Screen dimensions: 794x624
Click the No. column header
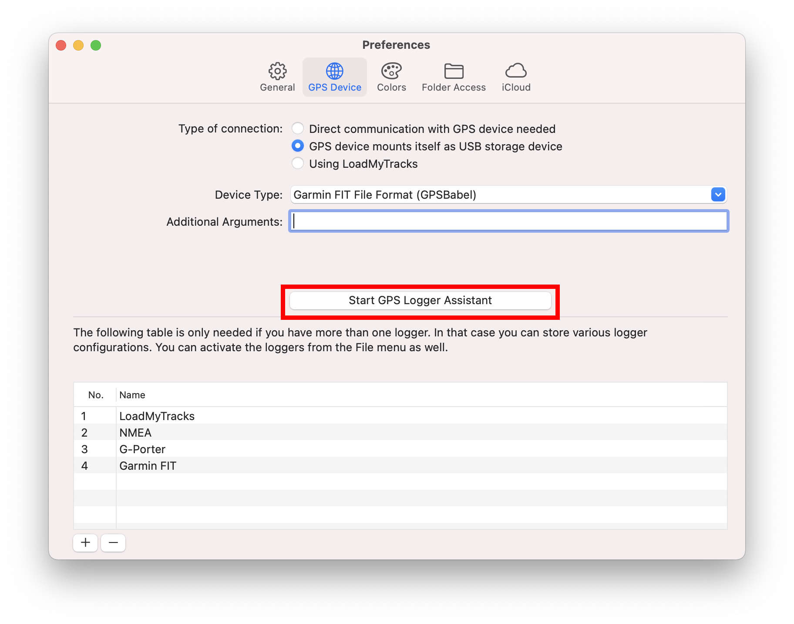tap(95, 395)
